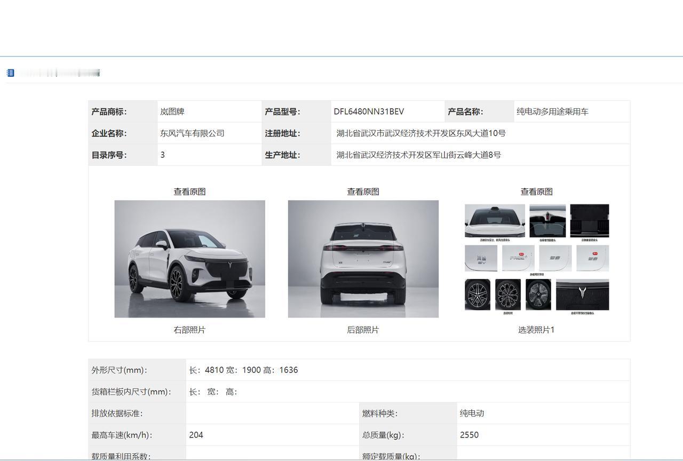683x461 pixels.
Task: Click total mass value 2550
Action: 469,435
